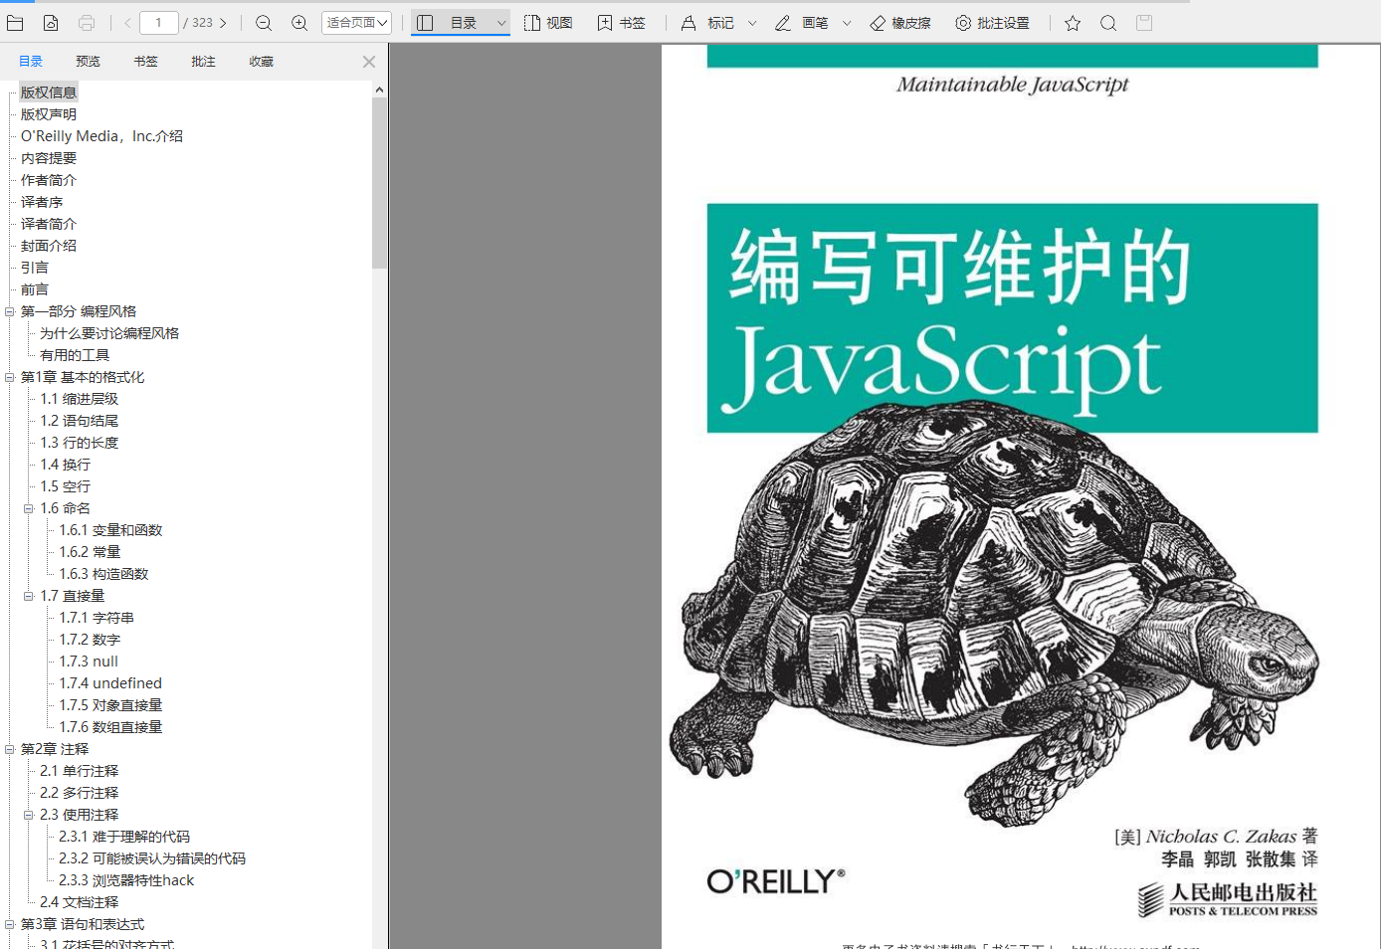Go to 2.1 单行注释
The height and width of the screenshot is (949, 1381).
point(80,771)
